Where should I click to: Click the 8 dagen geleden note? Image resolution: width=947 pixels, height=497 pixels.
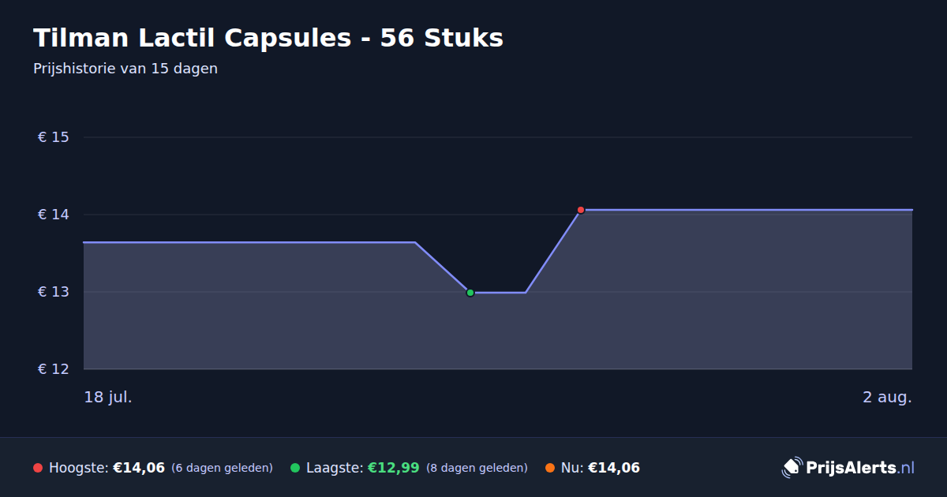477,468
